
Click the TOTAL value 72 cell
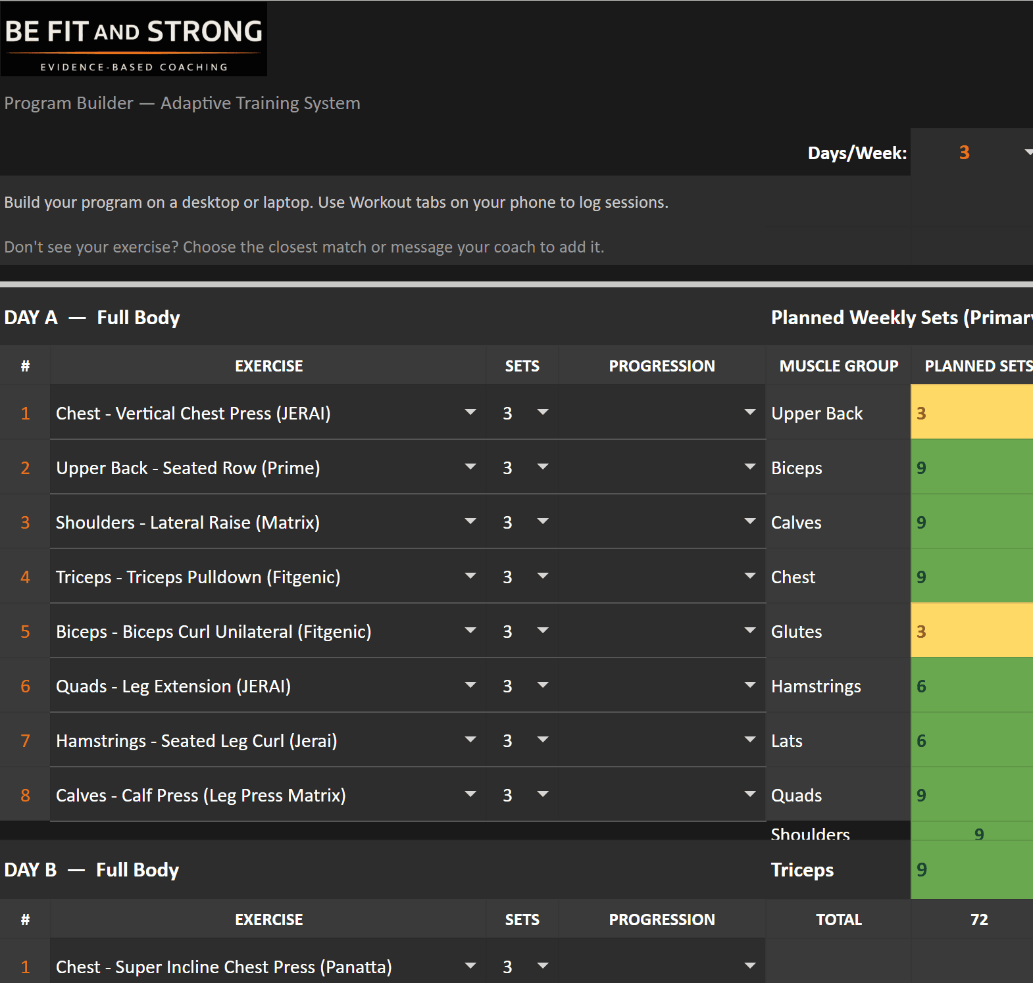pyautogui.click(x=978, y=919)
